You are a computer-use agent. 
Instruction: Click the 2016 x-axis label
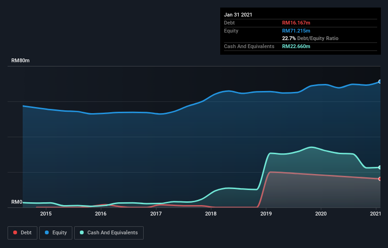(101, 214)
